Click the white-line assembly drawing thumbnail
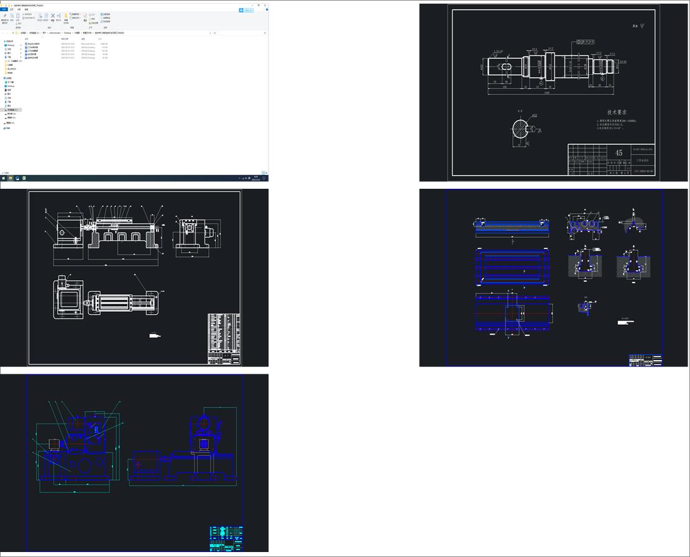 tap(134, 278)
